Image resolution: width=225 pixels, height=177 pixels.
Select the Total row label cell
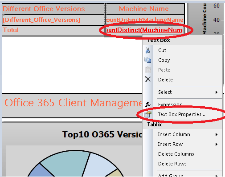coord(53,30)
